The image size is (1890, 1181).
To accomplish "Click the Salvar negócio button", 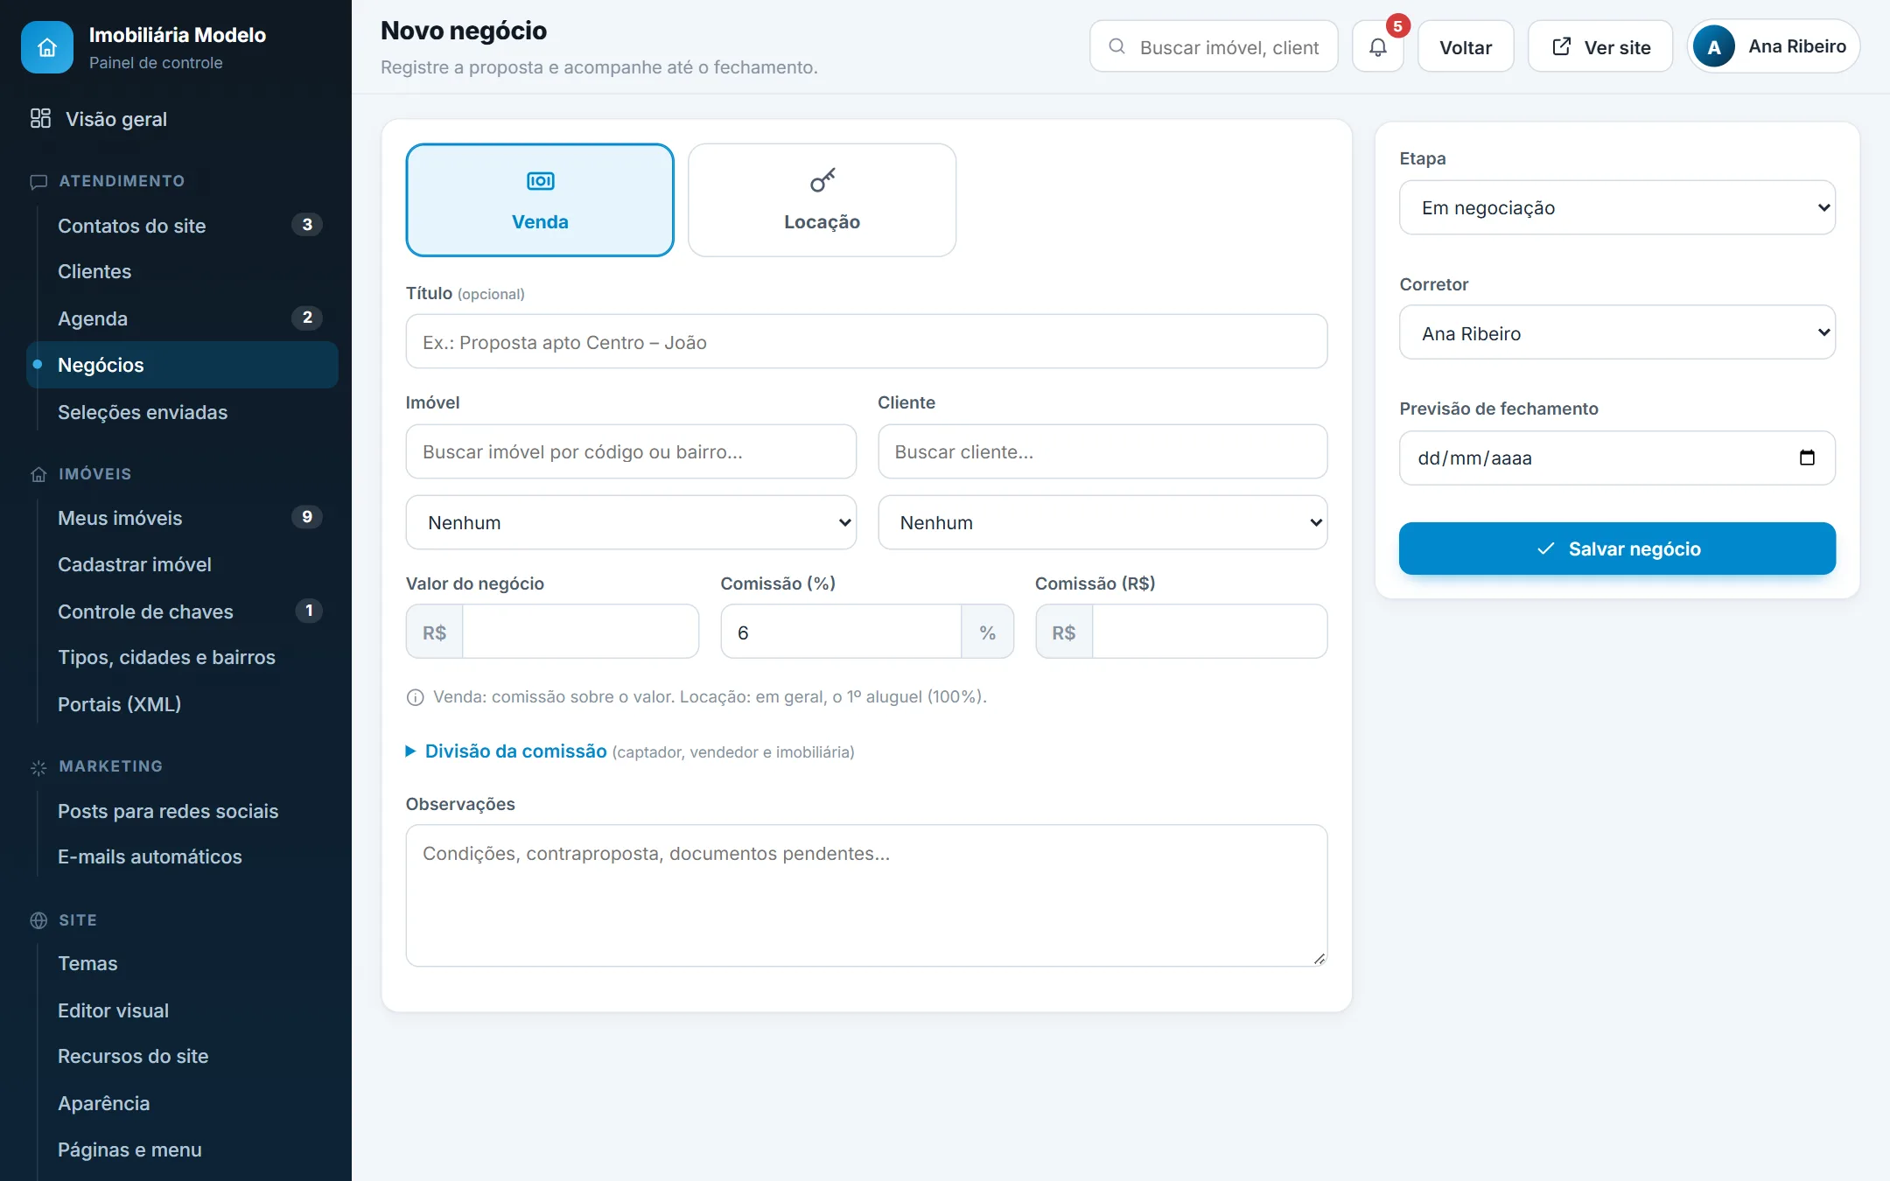I will click(1617, 549).
